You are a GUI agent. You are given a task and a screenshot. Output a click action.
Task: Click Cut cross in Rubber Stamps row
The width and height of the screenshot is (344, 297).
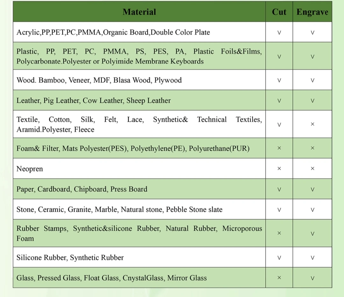[279, 233]
